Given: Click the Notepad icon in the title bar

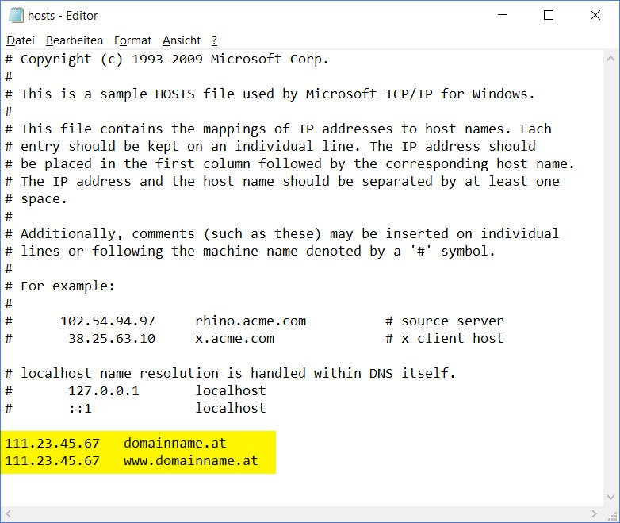Looking at the screenshot, I should [x=16, y=15].
